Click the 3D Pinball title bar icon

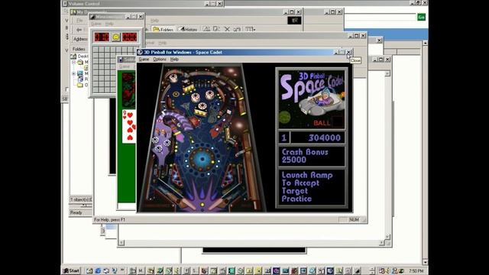coord(141,52)
